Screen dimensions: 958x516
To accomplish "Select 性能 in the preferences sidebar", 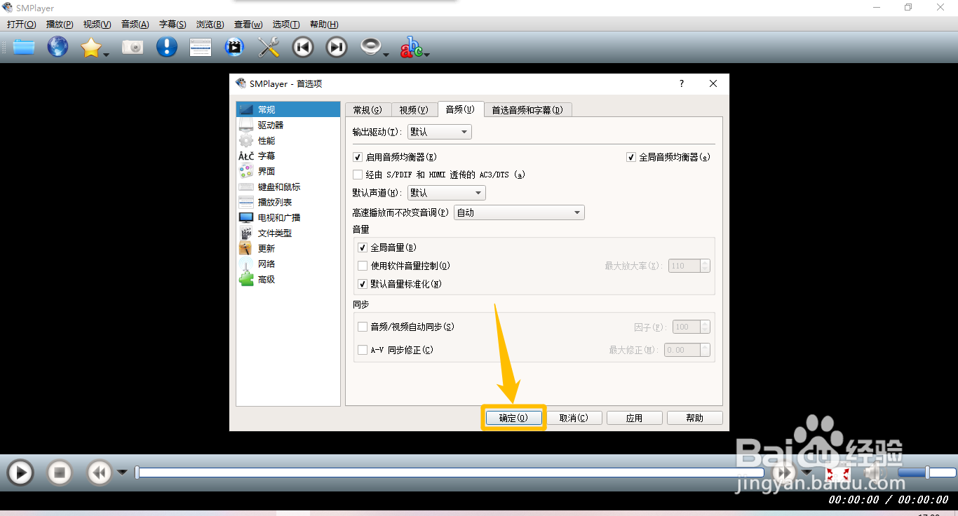I will [288, 140].
